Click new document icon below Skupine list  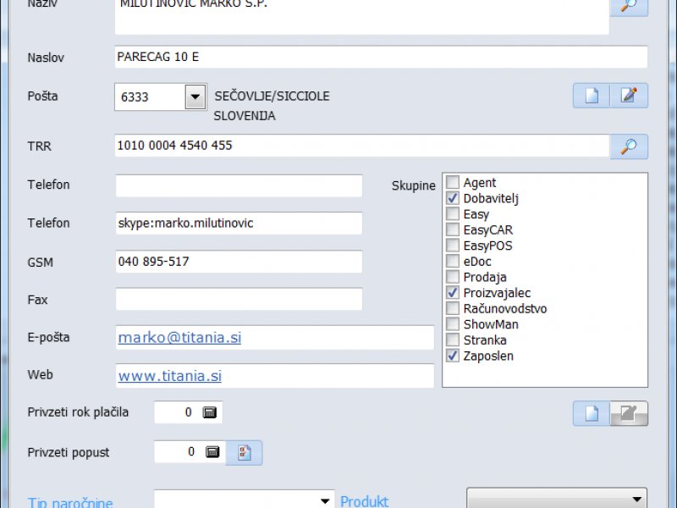click(592, 414)
